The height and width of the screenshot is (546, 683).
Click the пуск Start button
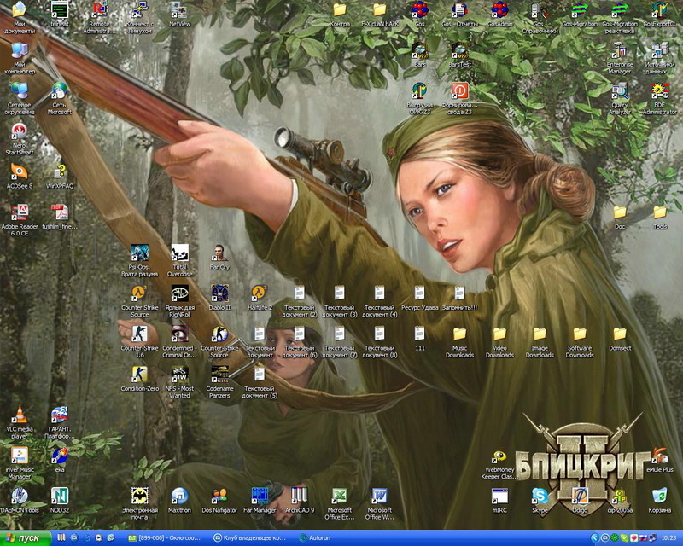[x=25, y=538]
